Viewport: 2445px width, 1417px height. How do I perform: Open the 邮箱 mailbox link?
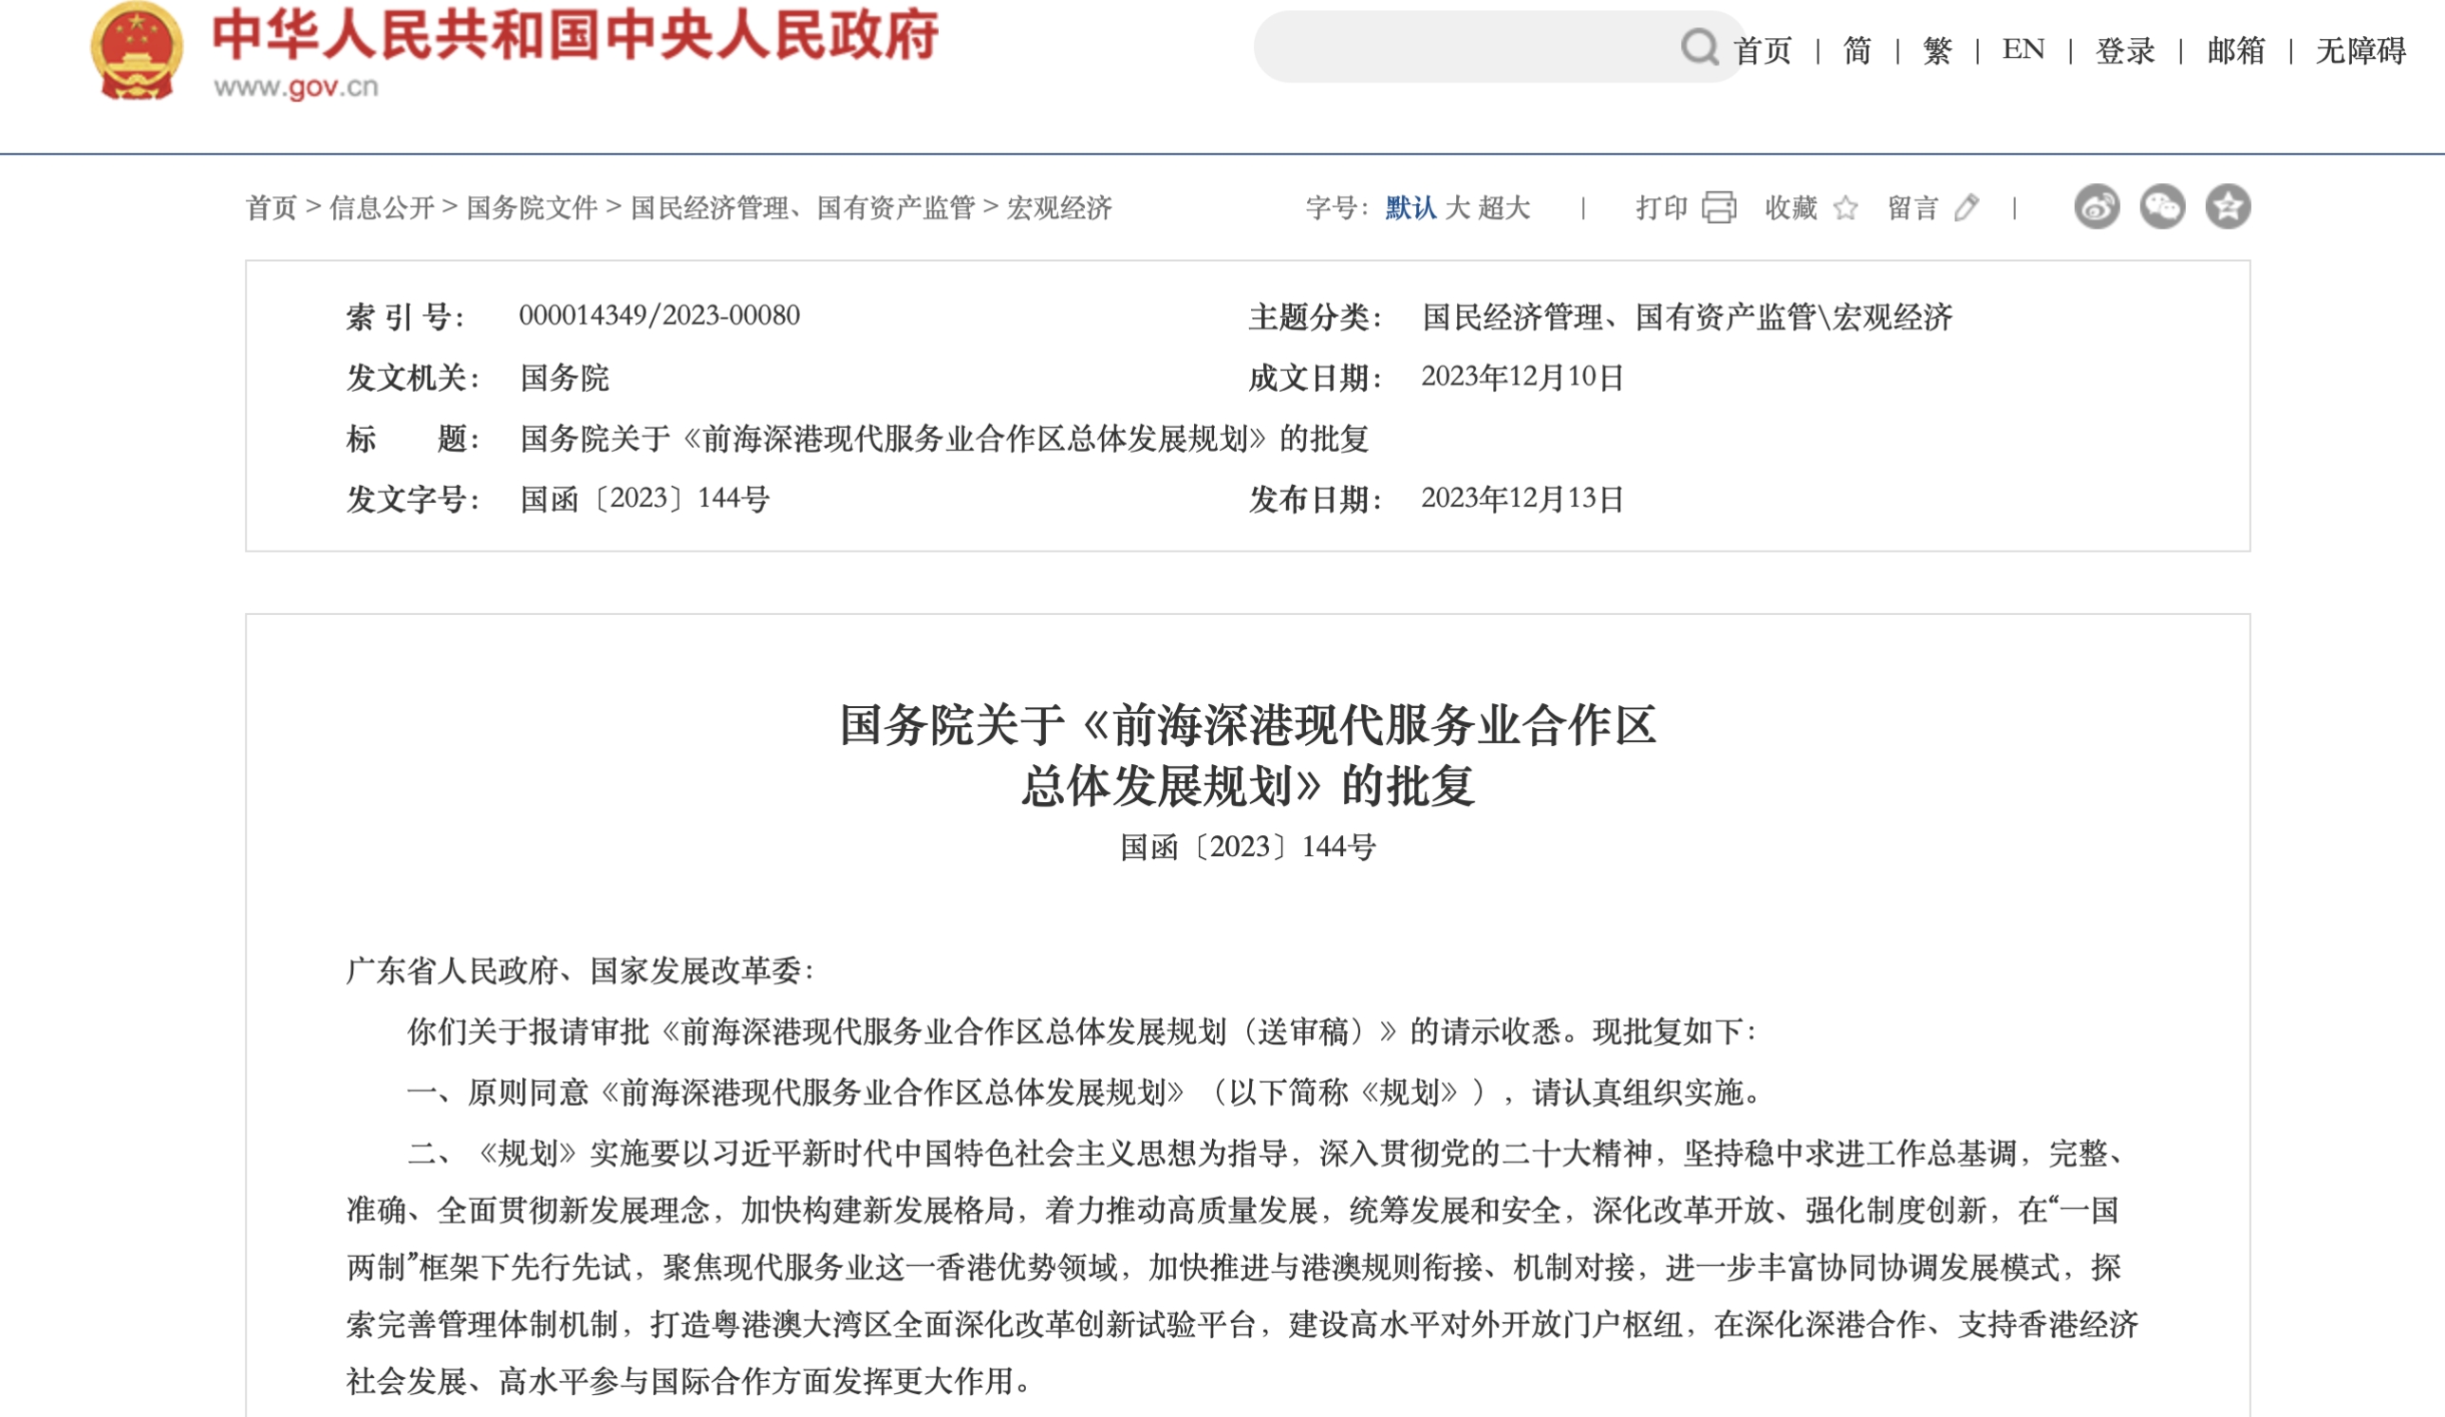click(x=2235, y=50)
